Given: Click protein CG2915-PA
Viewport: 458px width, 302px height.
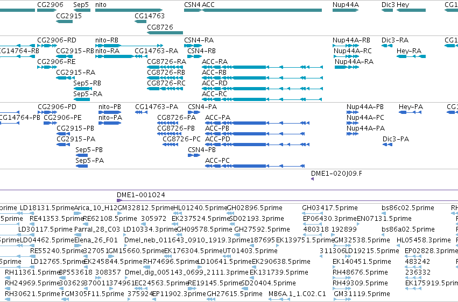Looking at the screenshot, I should [76, 139].
